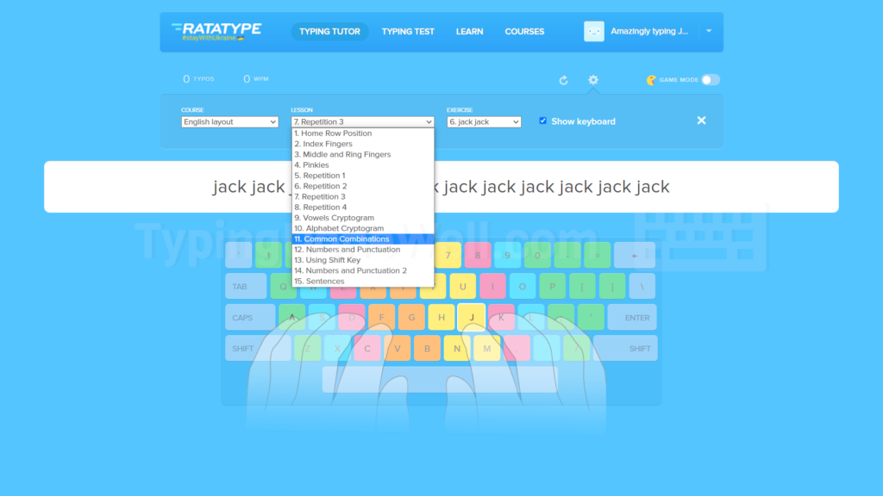Click the highlighted J key on keyboard
This screenshot has width=883, height=496.
472,317
